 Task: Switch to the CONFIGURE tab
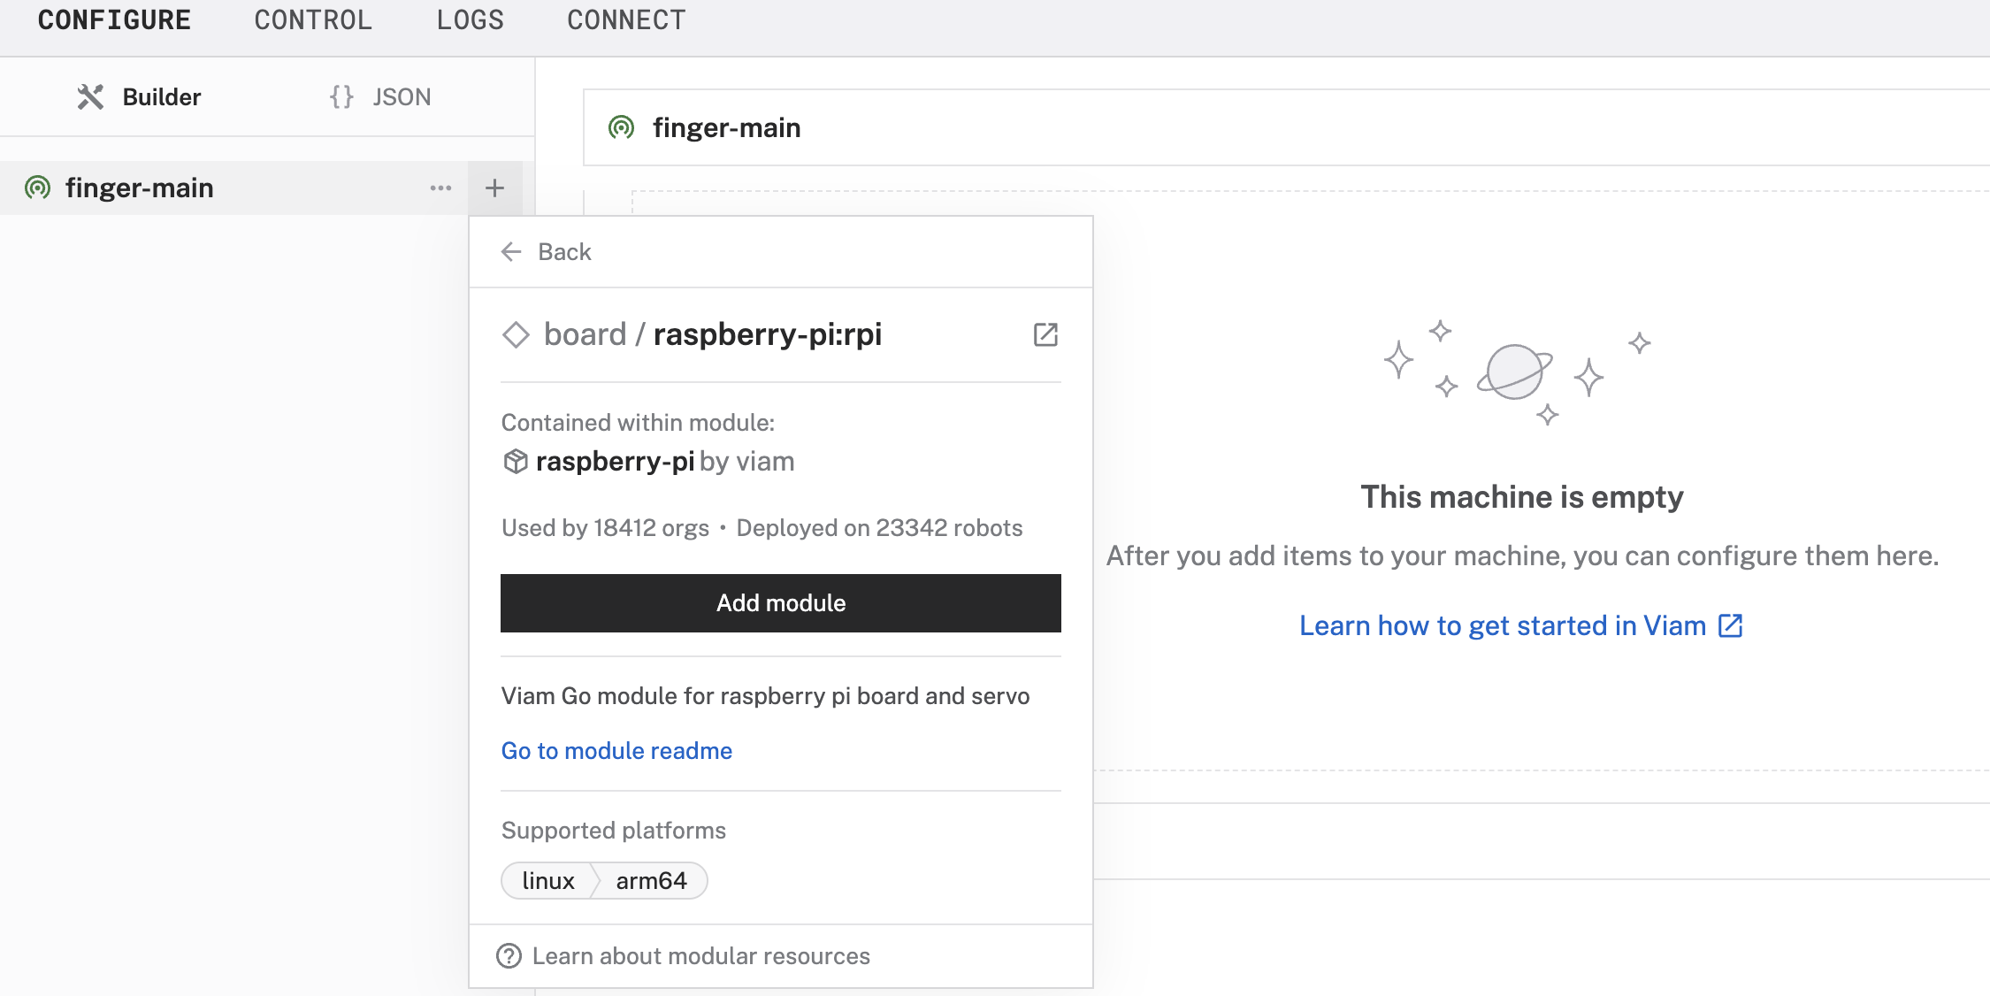click(114, 20)
